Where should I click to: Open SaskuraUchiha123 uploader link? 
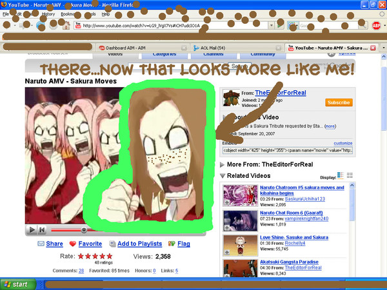click(305, 199)
